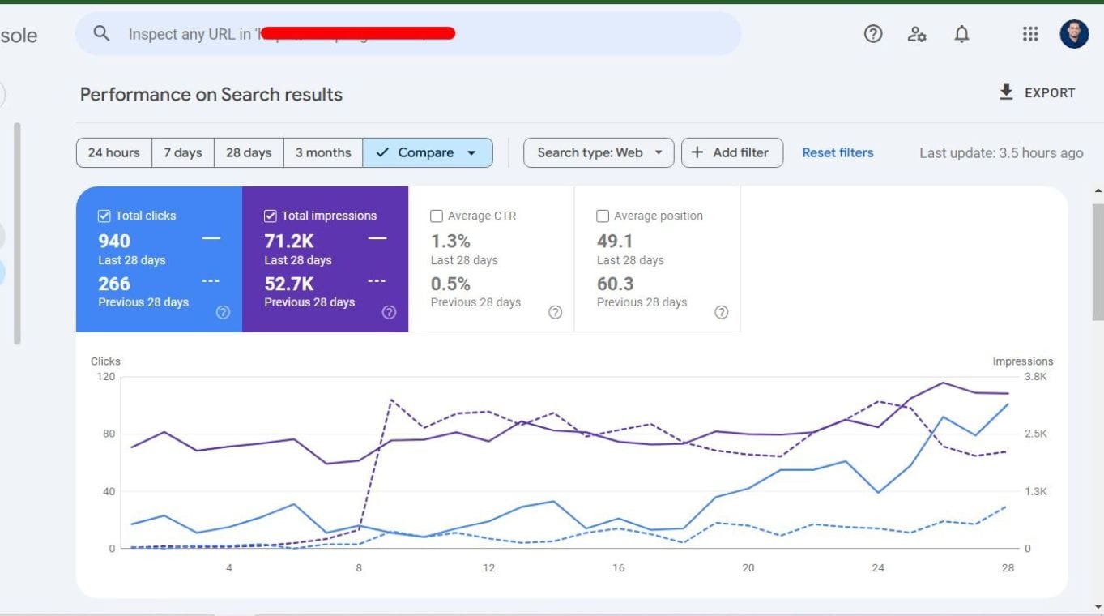The width and height of the screenshot is (1104, 616).
Task: Uncheck the Total clicks metric
Action: (x=104, y=215)
